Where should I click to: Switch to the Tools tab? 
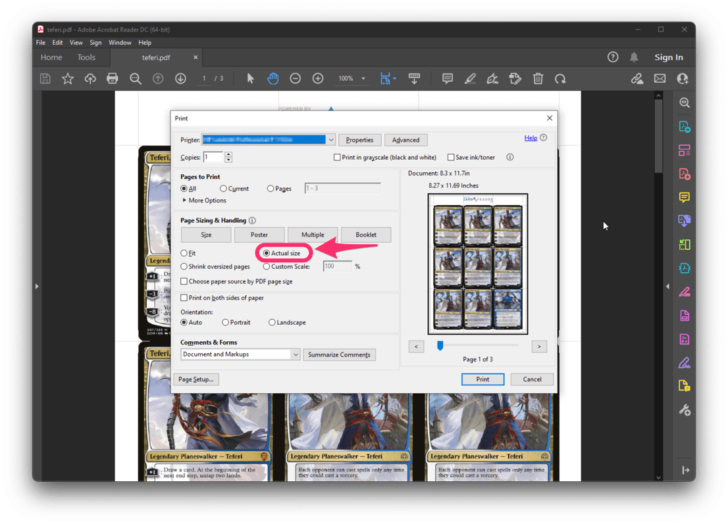point(86,57)
